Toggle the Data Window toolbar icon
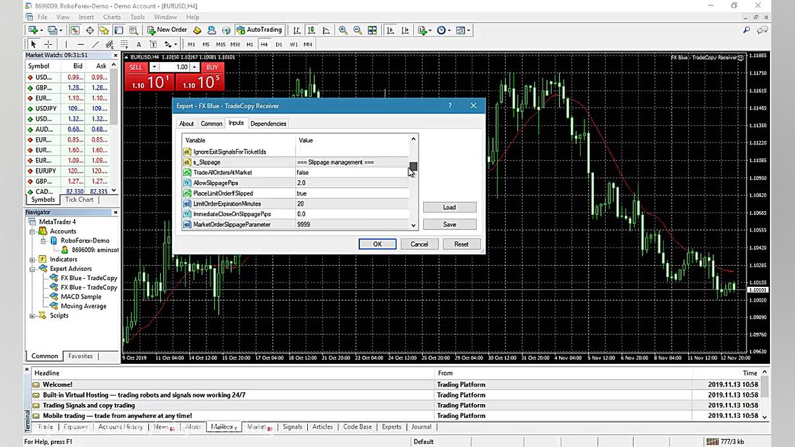This screenshot has height=447, width=795. click(90, 30)
